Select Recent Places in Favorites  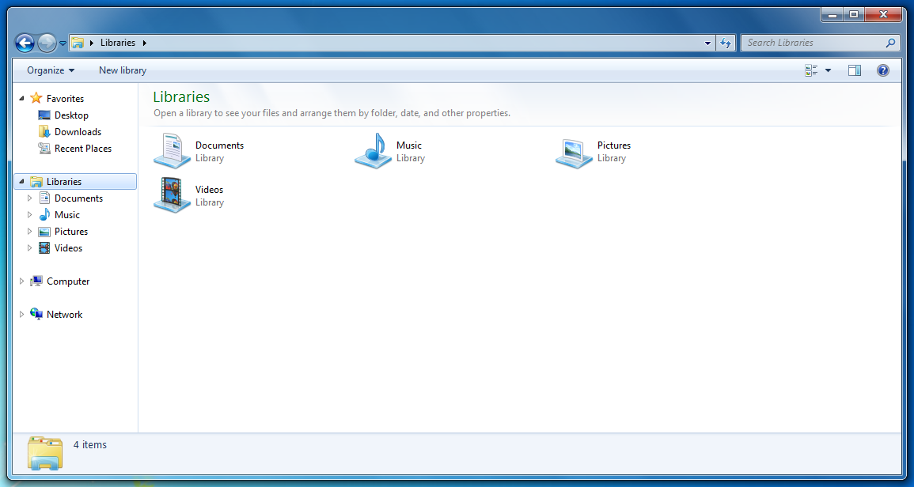point(82,149)
